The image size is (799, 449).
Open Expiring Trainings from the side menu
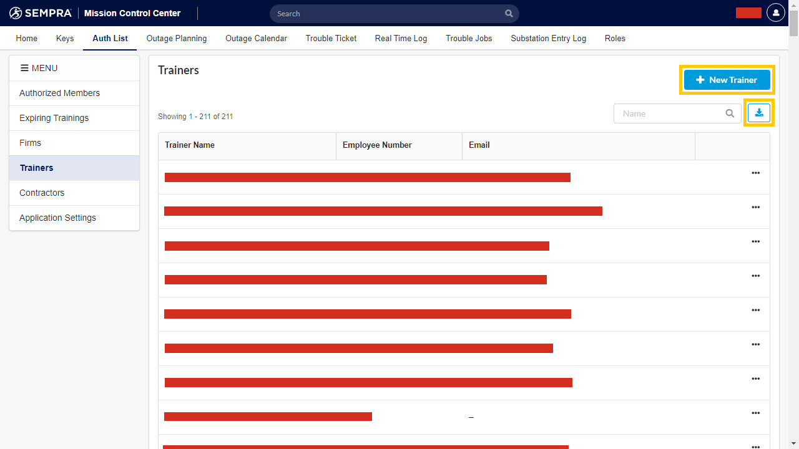coord(54,118)
